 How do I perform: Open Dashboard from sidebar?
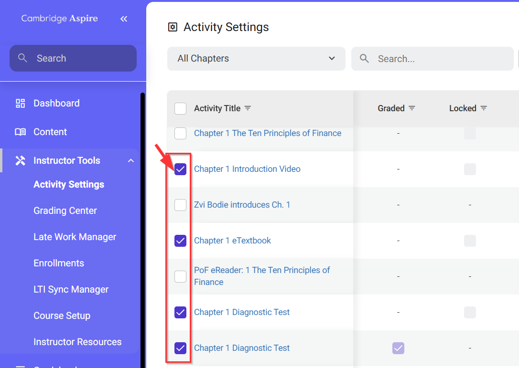click(x=56, y=103)
